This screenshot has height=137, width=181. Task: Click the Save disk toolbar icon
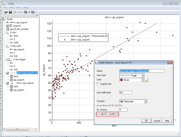coord(10,12)
